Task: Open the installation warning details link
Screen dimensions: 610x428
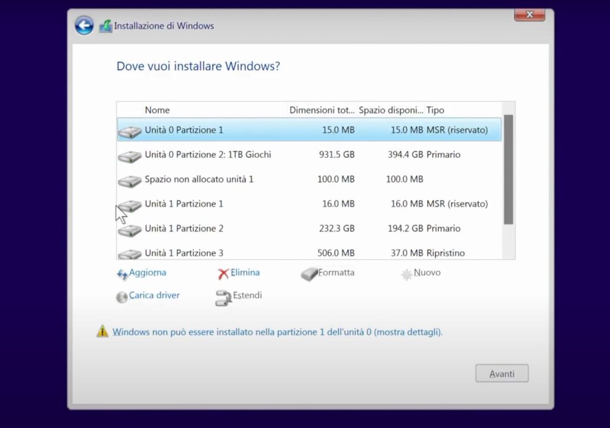Action: 278,332
